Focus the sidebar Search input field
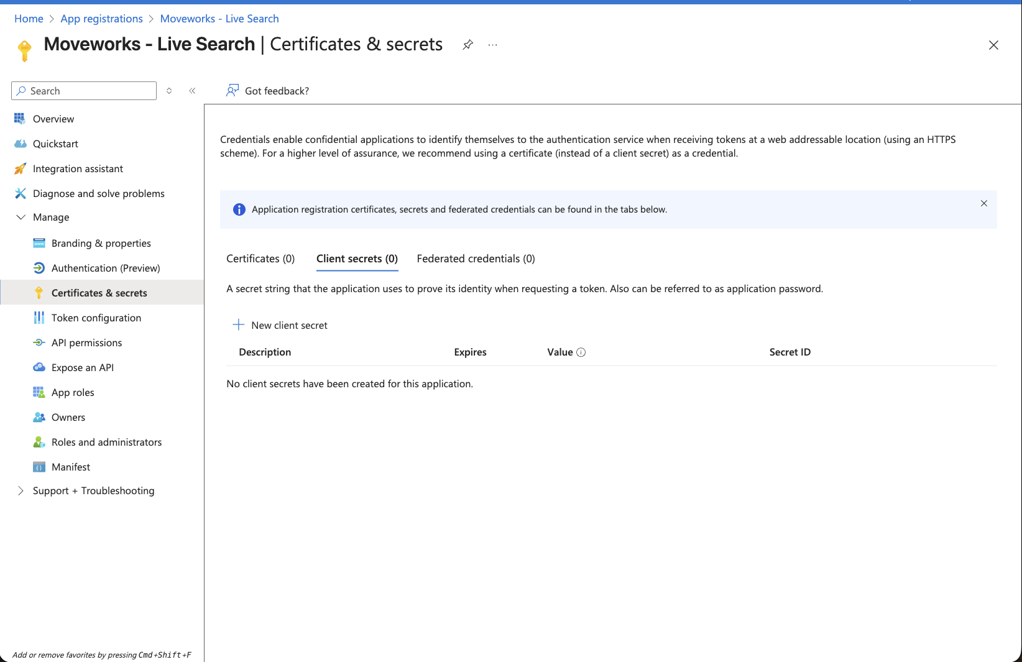This screenshot has width=1022, height=662. point(84,91)
